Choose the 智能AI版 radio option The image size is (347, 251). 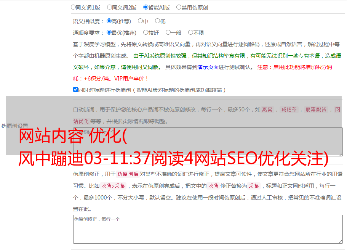146,7
